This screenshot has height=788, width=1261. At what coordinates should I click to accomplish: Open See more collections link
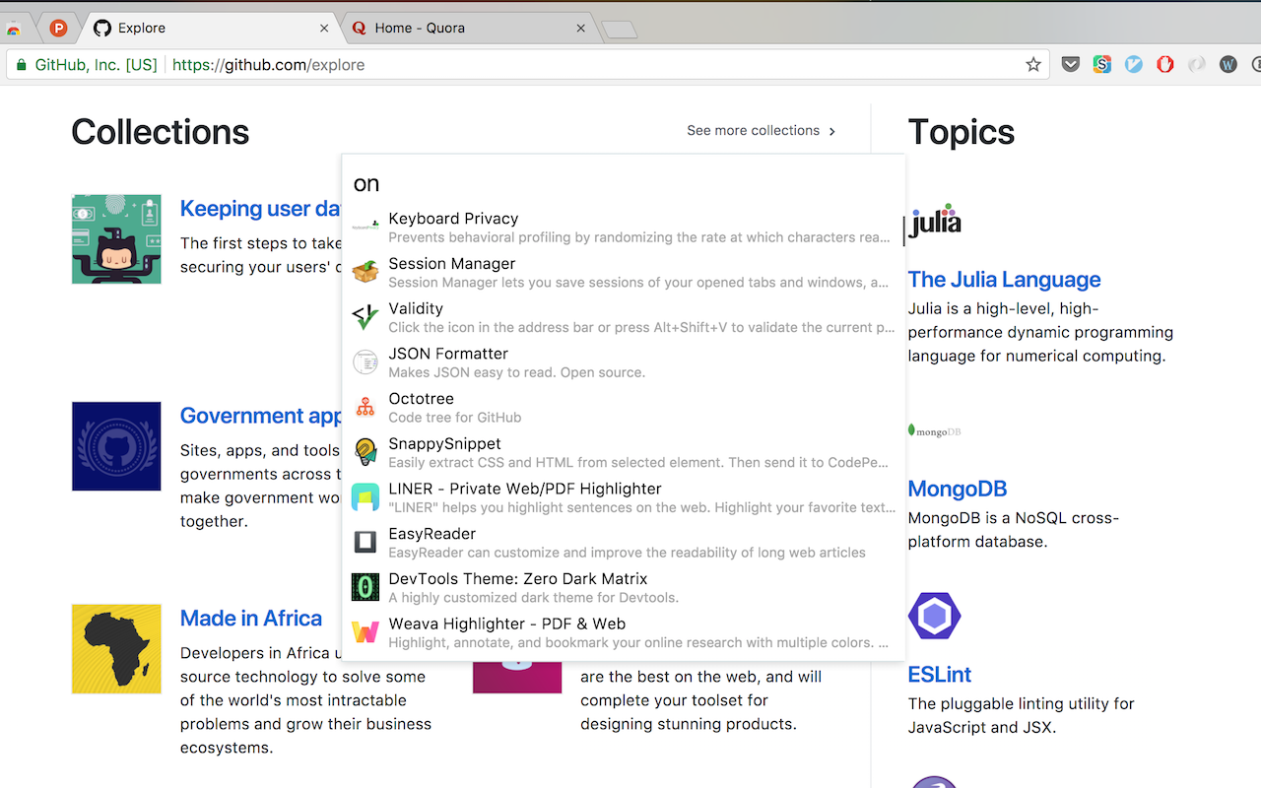[753, 131]
